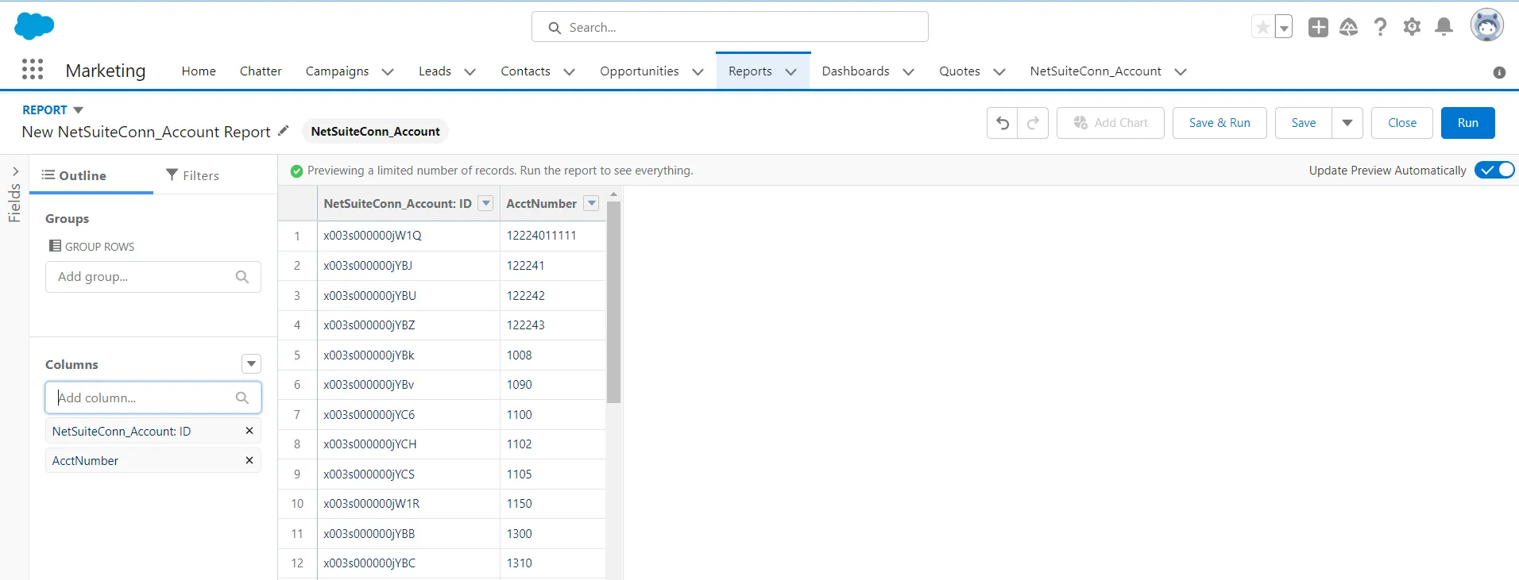Viewport: 1519px width, 580px height.
Task: Open the Dashboards nav tab
Action: click(x=856, y=71)
